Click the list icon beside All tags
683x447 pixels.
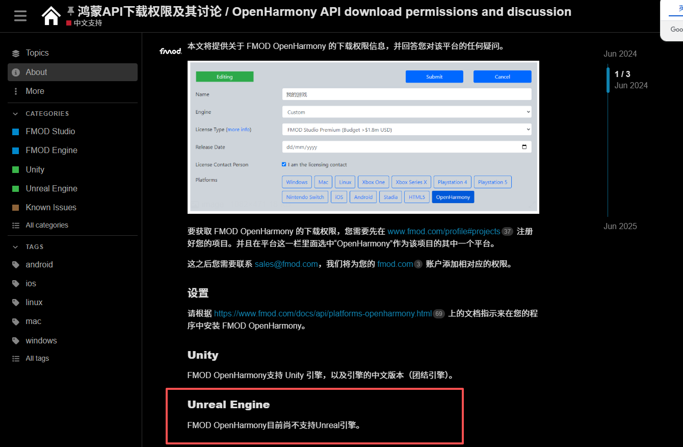tap(16, 359)
